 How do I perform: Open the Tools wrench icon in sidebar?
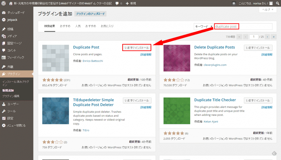(x=4, y=111)
